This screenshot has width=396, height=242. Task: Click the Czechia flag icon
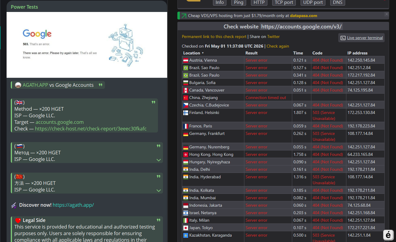click(186, 105)
